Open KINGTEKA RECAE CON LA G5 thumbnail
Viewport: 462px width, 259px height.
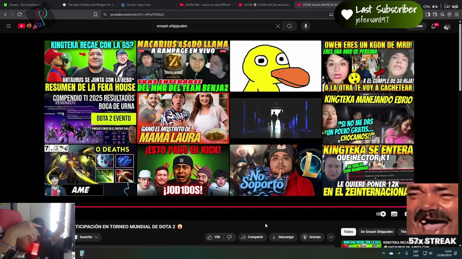pyautogui.click(x=90, y=66)
